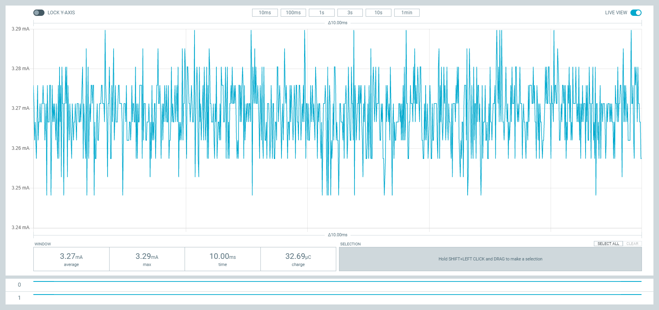Set time window to 10ms
The image size is (659, 310).
(x=265, y=13)
